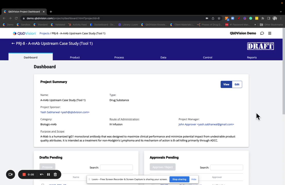Reload the page with the refresh icon
The image size is (285, 185).
[16, 18]
